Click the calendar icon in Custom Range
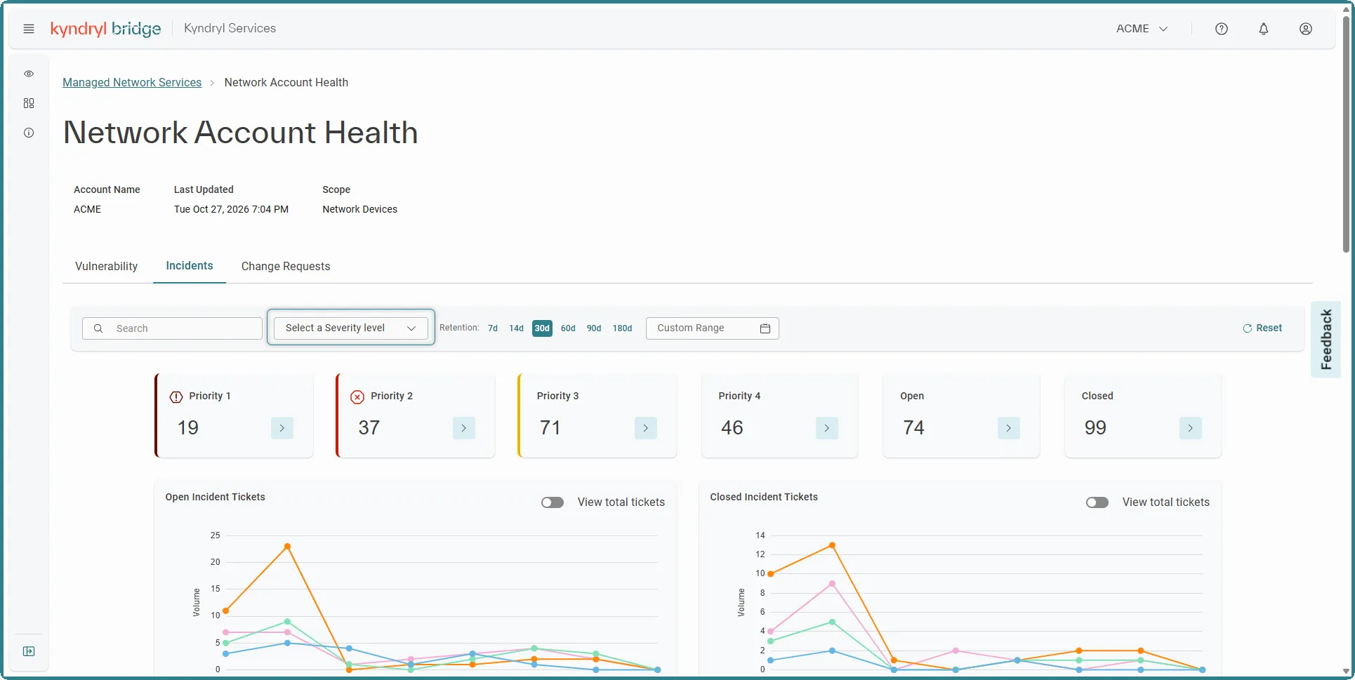 (x=765, y=328)
